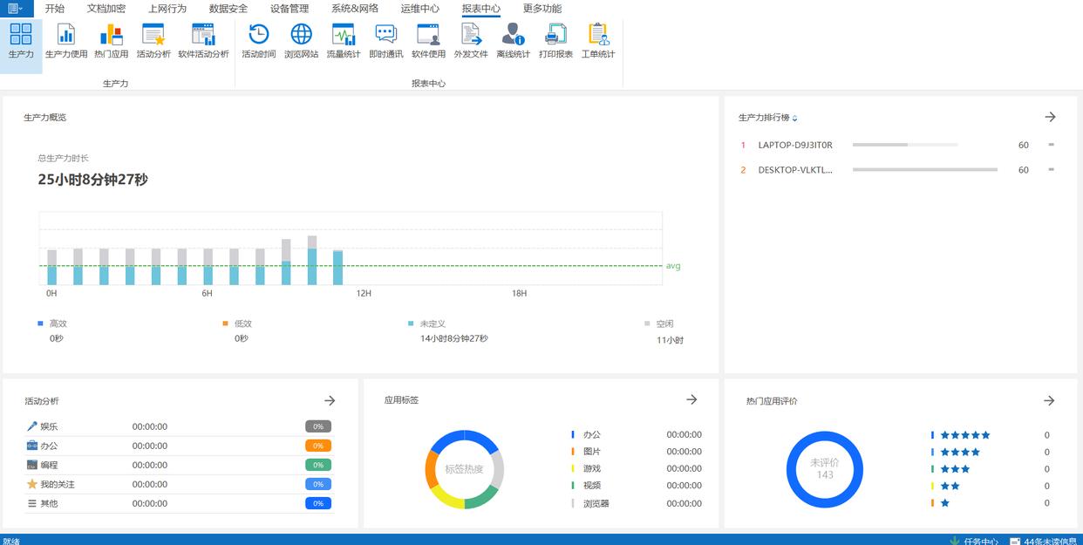
Task: Select the 打印报表 icon
Action: [555, 41]
